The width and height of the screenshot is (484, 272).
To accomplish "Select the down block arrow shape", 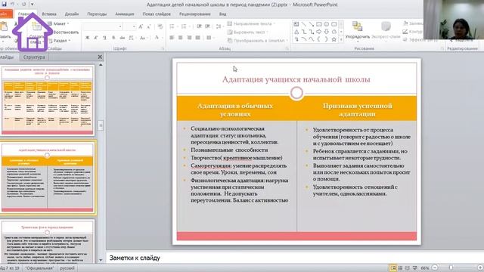I will click(x=326, y=32).
